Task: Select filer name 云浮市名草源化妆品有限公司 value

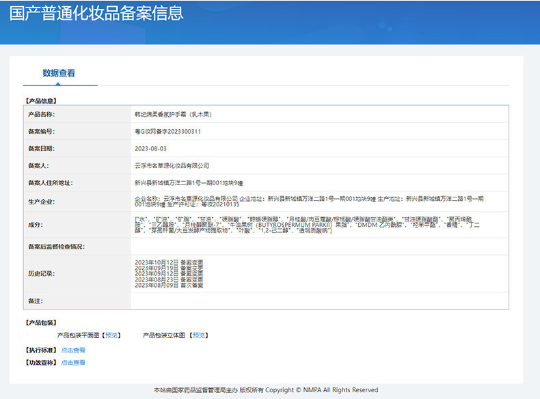Action: point(172,165)
